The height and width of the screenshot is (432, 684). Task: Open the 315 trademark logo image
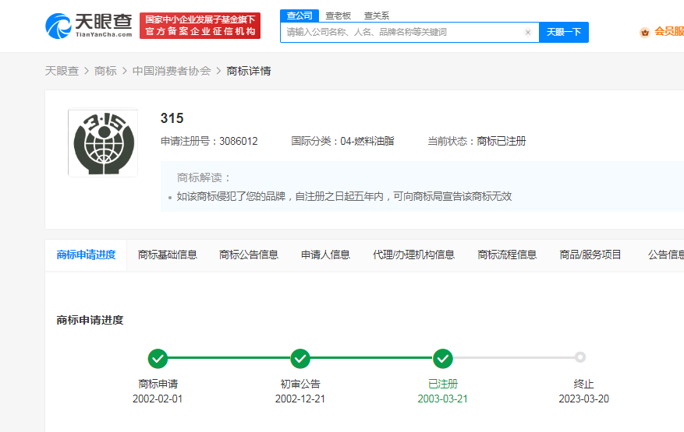point(103,143)
